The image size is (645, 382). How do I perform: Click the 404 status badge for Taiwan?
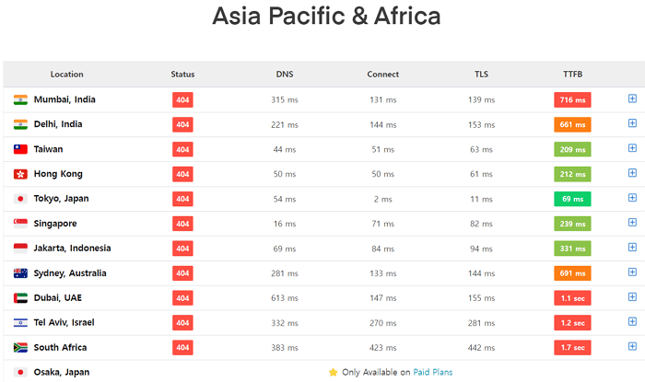point(182,149)
